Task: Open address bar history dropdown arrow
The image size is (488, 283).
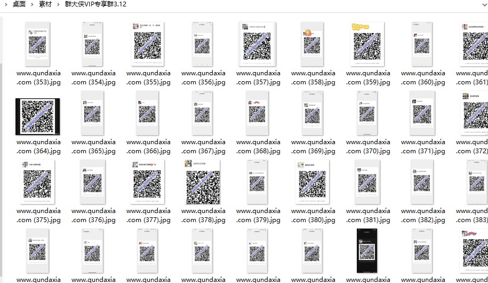Action: click(x=484, y=5)
